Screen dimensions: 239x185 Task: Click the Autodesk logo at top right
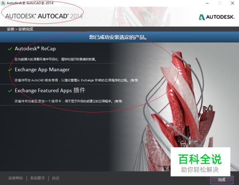pos(217,17)
